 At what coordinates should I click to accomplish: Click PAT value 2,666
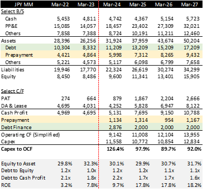click(x=193, y=99)
